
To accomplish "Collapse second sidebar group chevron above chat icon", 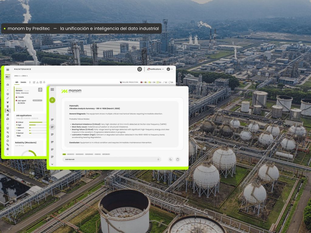I will [x=8, y=124].
